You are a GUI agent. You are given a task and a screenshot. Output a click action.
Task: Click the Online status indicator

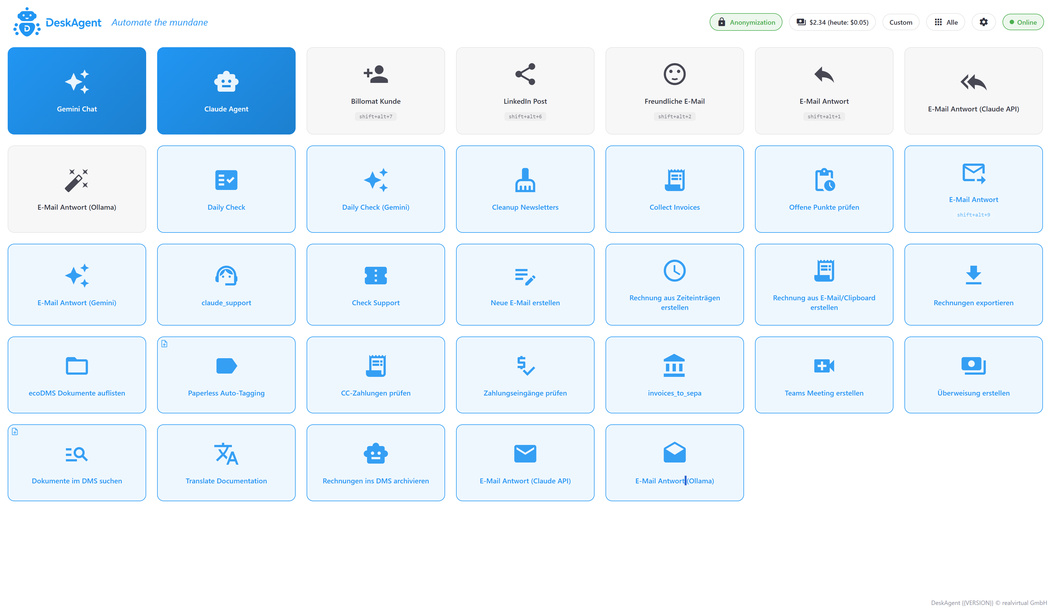point(1023,22)
